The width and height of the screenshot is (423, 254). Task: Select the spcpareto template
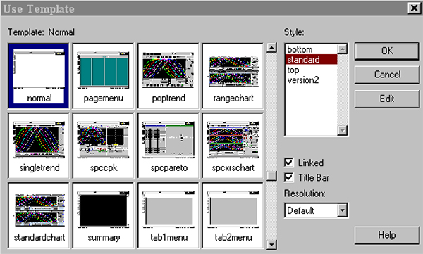coord(168,146)
